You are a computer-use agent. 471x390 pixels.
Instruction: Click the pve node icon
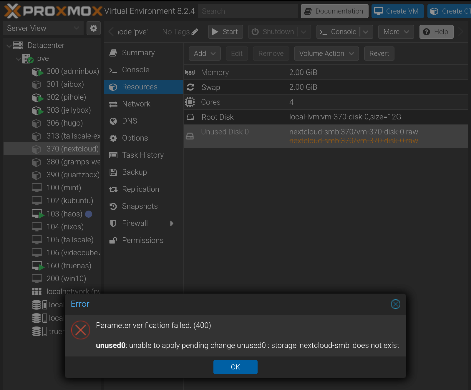click(28, 59)
